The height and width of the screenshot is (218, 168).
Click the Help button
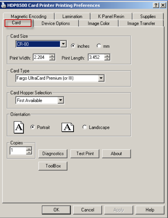(150, 210)
